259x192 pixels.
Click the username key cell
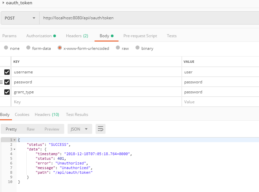pos(97,72)
